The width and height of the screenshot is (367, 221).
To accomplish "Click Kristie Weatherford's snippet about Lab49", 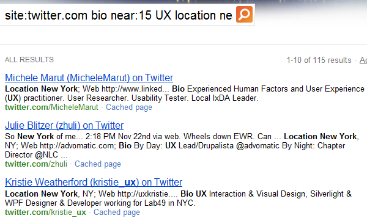I will (x=179, y=198).
